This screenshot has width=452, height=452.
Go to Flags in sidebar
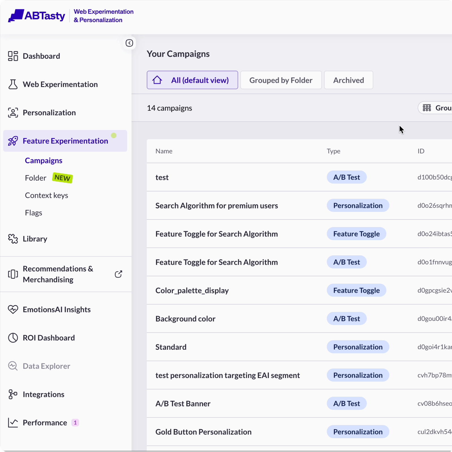click(x=33, y=213)
